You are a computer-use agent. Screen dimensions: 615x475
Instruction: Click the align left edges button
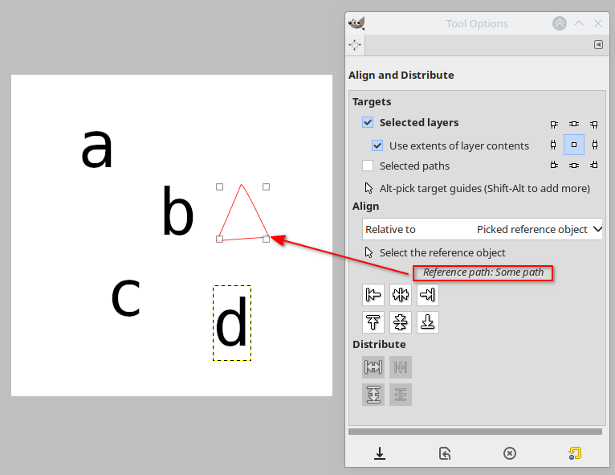pos(373,295)
